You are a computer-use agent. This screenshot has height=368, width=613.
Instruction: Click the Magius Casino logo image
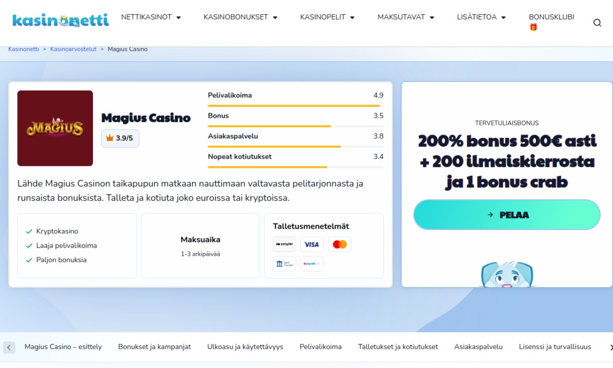coord(55,128)
